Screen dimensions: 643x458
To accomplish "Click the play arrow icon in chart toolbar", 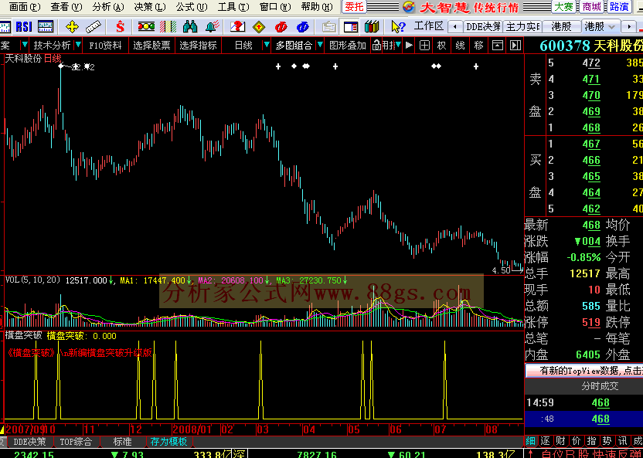I will pos(409,45).
